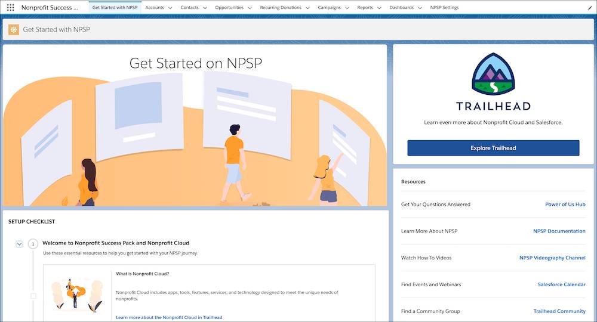Open the NPSP Videography Channel link
This screenshot has height=322, width=597.
coord(552,258)
